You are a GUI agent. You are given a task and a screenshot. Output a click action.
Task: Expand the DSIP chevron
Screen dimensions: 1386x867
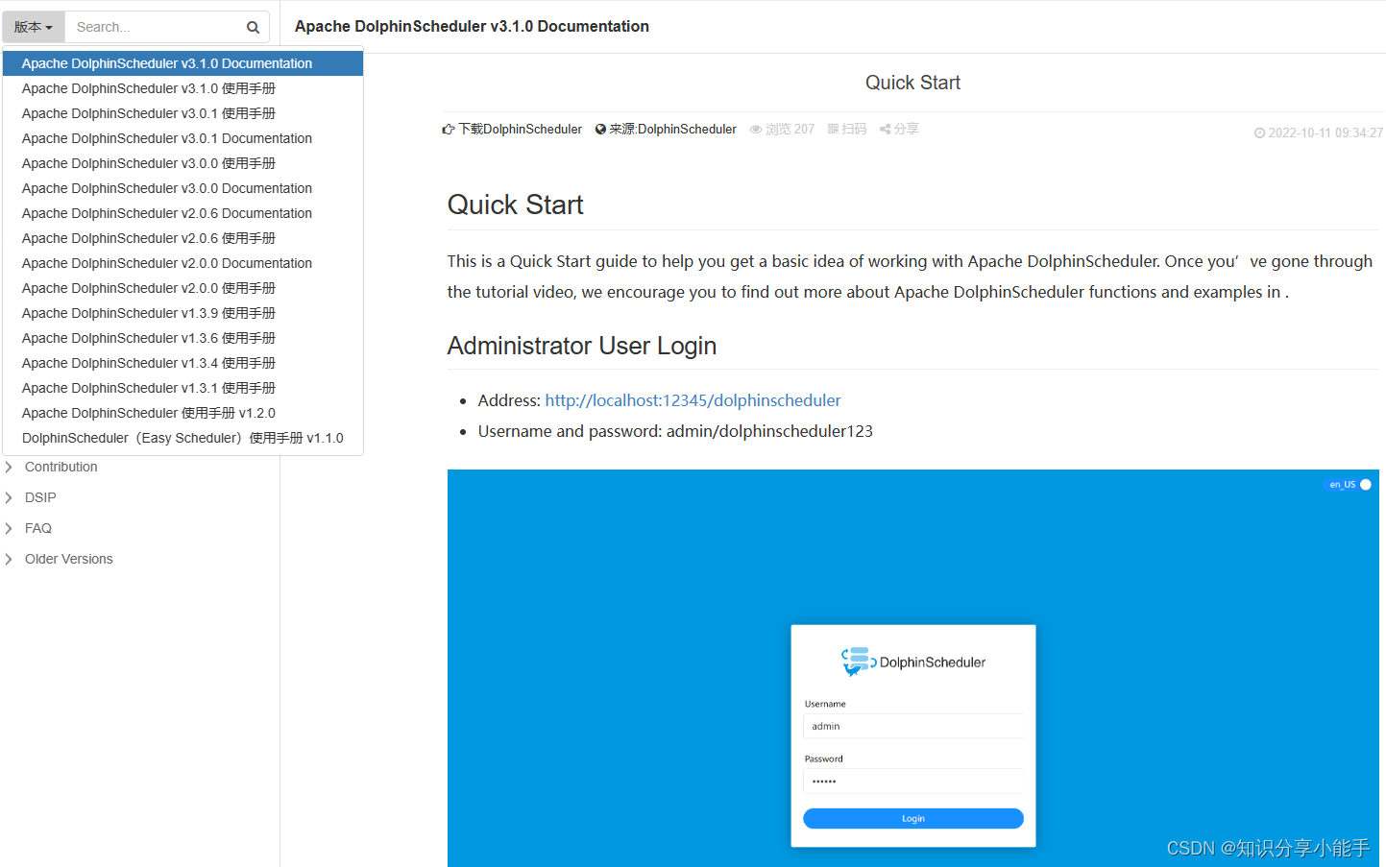(x=9, y=497)
